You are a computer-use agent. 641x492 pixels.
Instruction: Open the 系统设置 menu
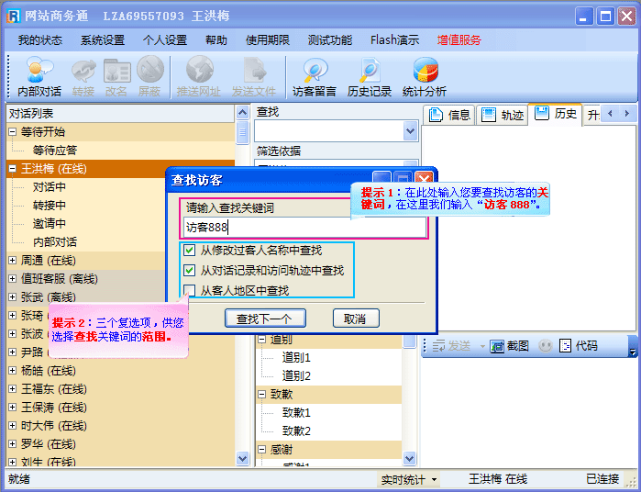tap(102, 40)
